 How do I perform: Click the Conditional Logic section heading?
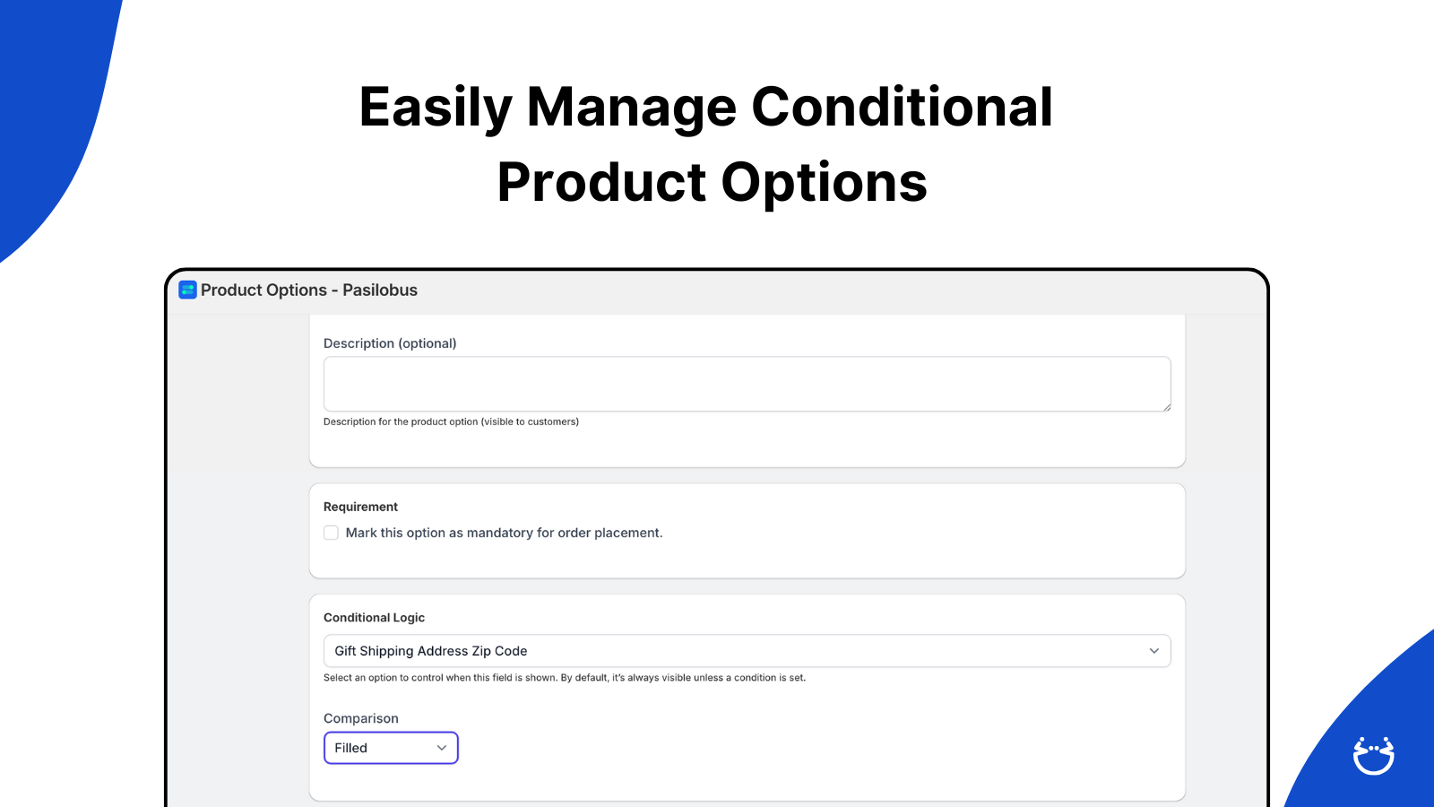click(x=374, y=618)
